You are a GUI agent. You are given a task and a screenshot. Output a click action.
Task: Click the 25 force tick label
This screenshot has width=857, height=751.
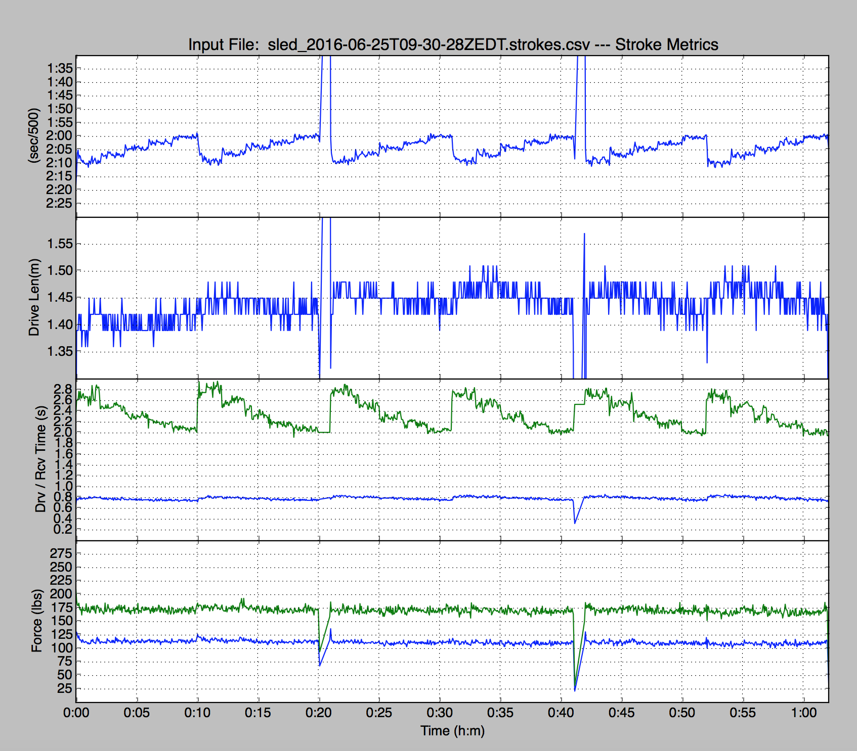[x=64, y=688]
